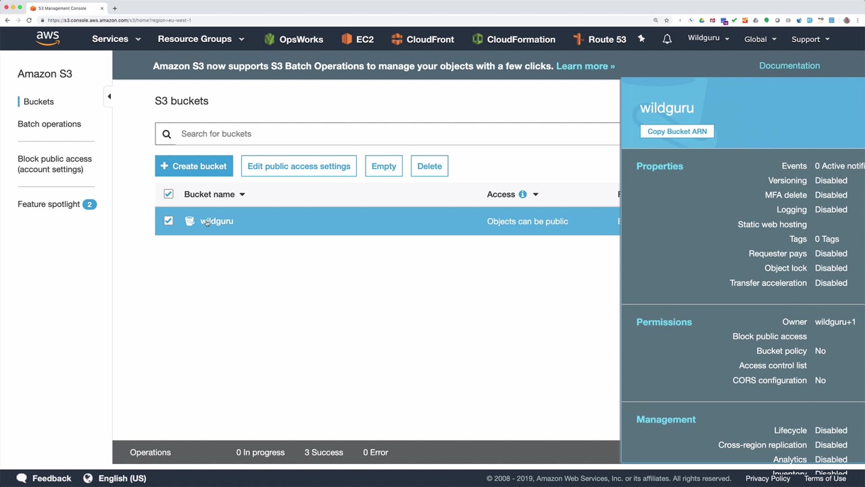The image size is (865, 487).
Task: Open the Route 53 shortcut icon
Action: (x=578, y=39)
